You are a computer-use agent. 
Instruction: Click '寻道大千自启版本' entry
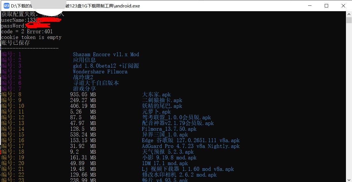96,83
